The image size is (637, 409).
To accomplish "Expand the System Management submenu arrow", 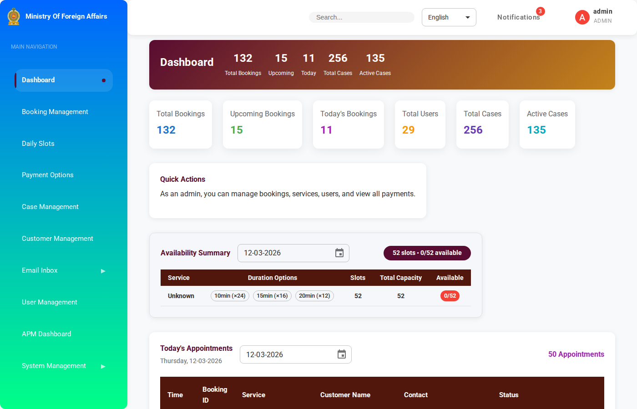I will (103, 366).
